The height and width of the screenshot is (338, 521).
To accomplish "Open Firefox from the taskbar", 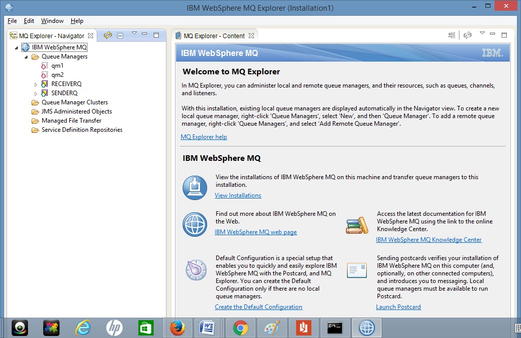I will pyautogui.click(x=177, y=328).
